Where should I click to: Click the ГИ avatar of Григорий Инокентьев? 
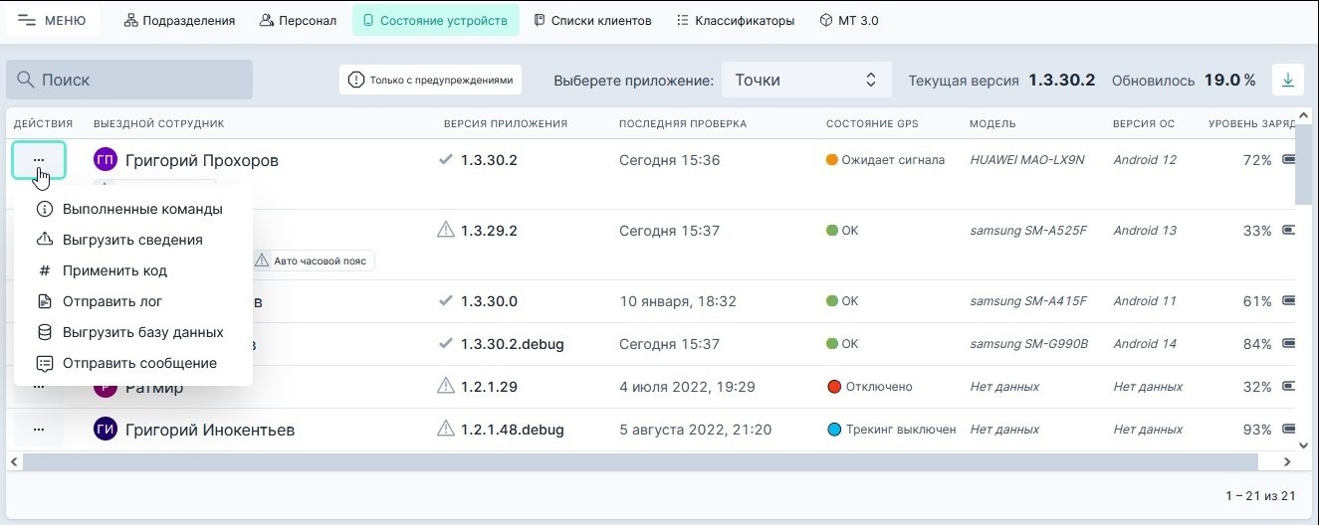pyautogui.click(x=106, y=430)
